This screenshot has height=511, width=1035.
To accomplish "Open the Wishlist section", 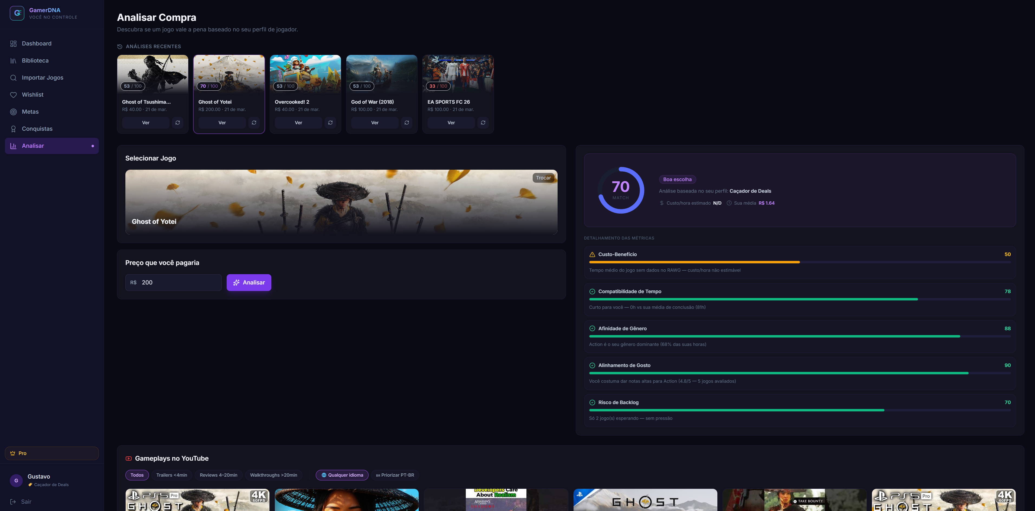I will (52, 95).
